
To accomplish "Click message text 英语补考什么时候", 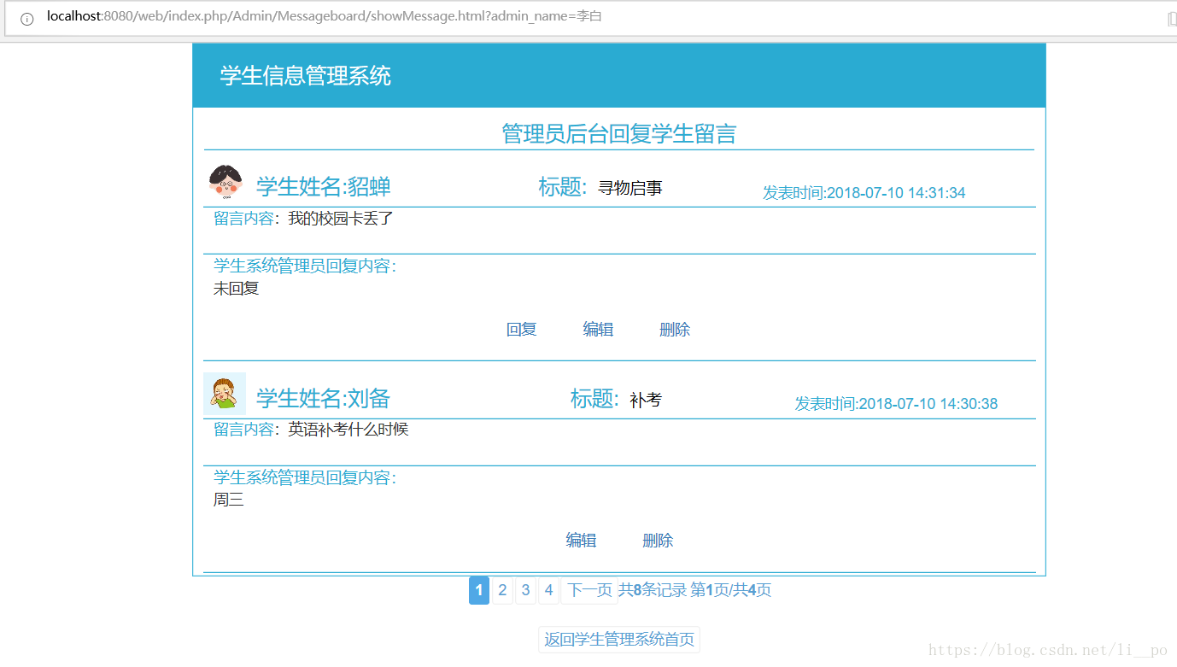I will (x=348, y=430).
